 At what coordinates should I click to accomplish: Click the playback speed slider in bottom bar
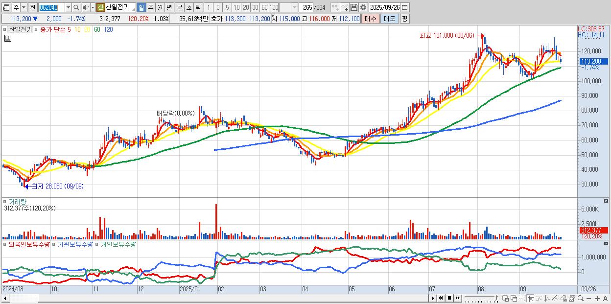tap(481, 299)
